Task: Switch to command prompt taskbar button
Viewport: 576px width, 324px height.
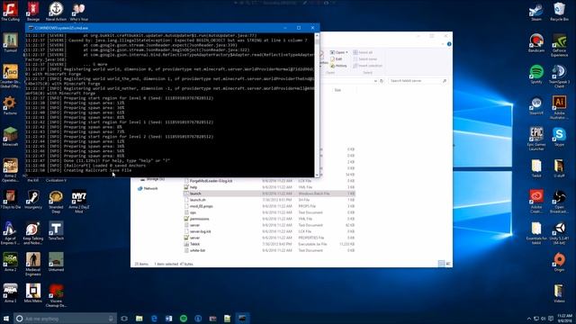Action: [242, 319]
